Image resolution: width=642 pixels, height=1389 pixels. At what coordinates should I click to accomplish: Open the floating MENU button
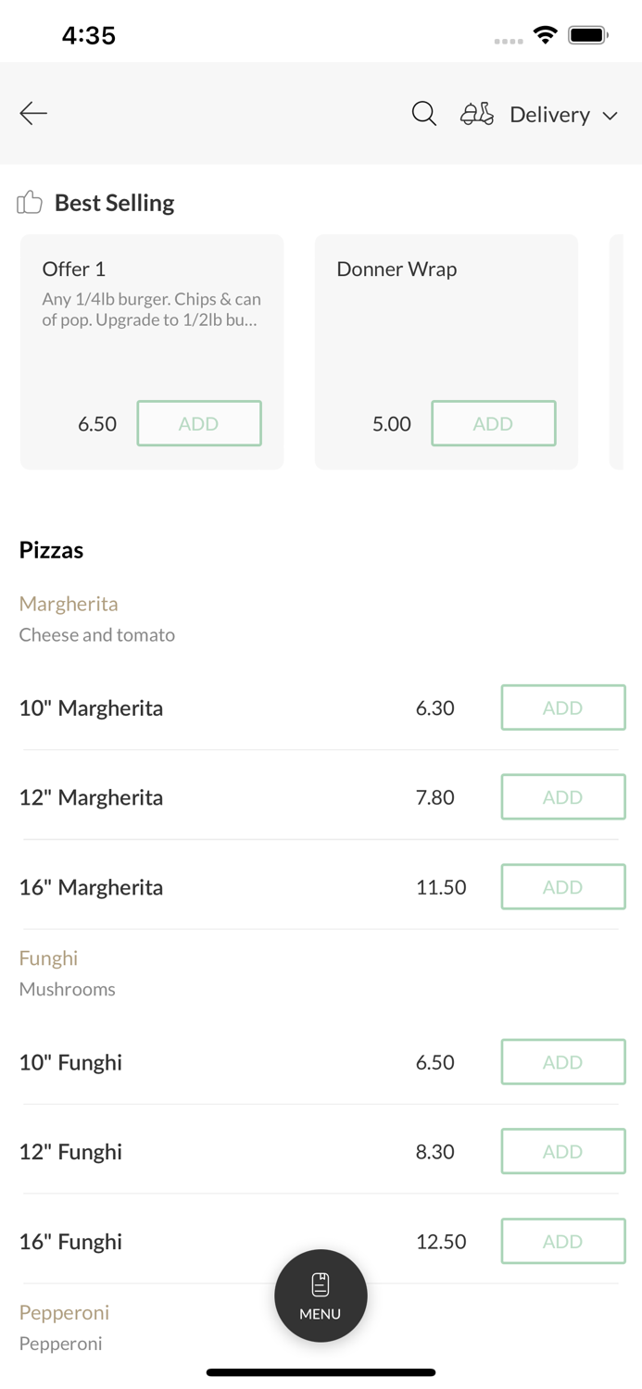321,1295
